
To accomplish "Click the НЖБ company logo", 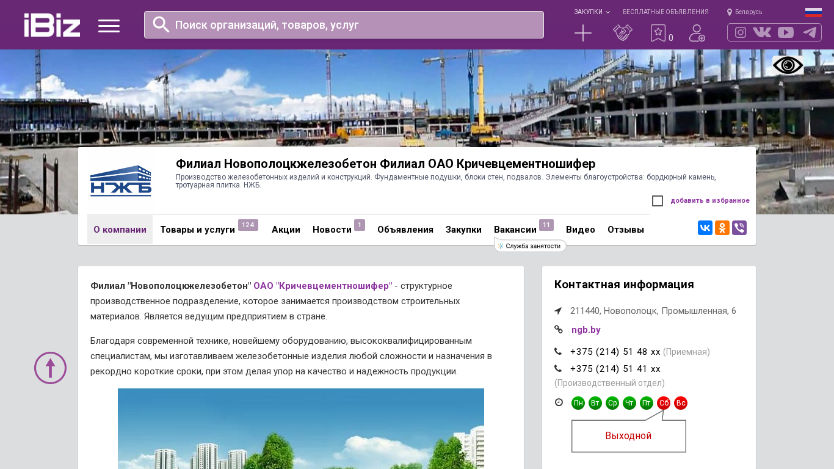I will point(121,181).
